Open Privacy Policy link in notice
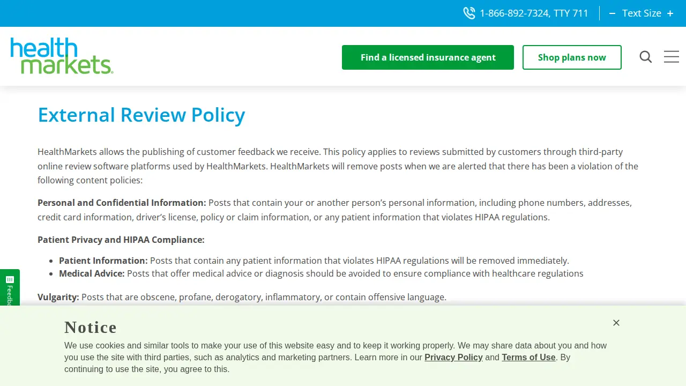This screenshot has width=686, height=386. point(453,358)
